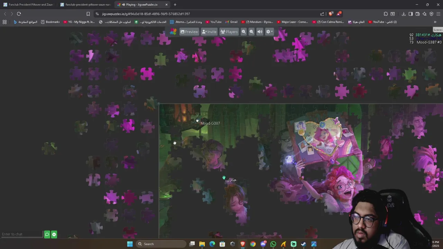Launch Google Chrome from taskbar
The width and height of the screenshot is (443, 249).
253,244
